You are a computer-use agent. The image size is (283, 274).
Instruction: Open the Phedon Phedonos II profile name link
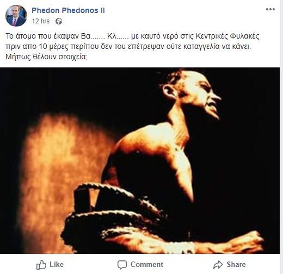pos(68,10)
